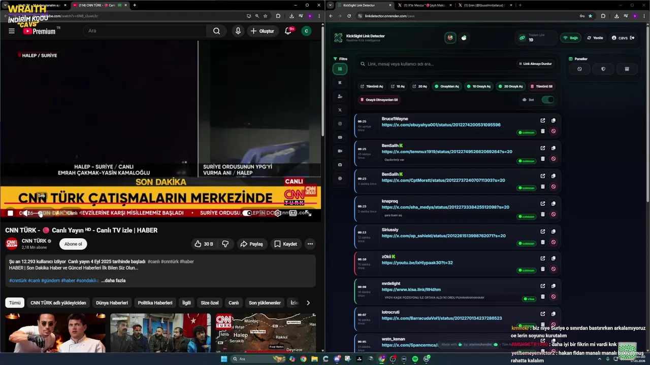Copy lotrocruti's BarracudaVol1 link
The width and height of the screenshot is (650, 365).
tap(554, 314)
